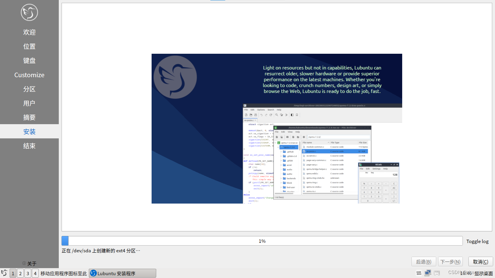Select the 结束 step in the sidebar
The image size is (495, 278).
pyautogui.click(x=29, y=146)
